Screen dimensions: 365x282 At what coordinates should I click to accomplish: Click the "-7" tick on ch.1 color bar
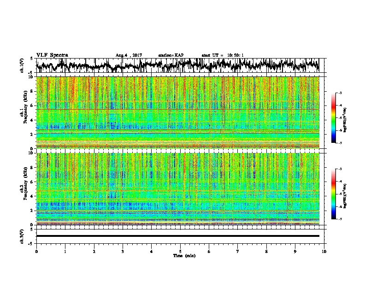click(340, 143)
